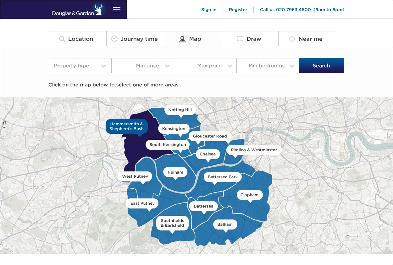
Task: Select Pimlico & Westminster area label
Action: point(254,150)
